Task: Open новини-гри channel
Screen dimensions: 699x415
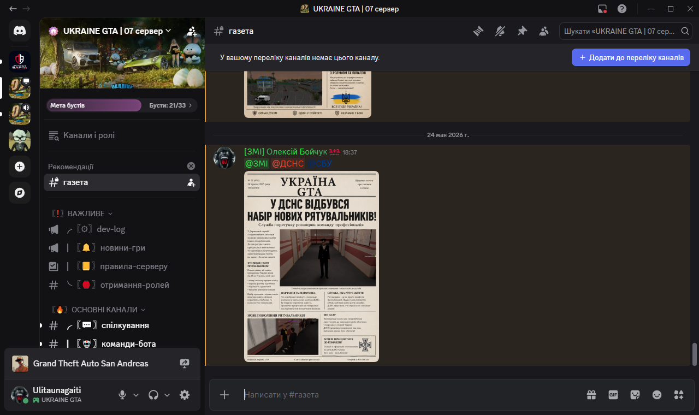Action: point(121,248)
